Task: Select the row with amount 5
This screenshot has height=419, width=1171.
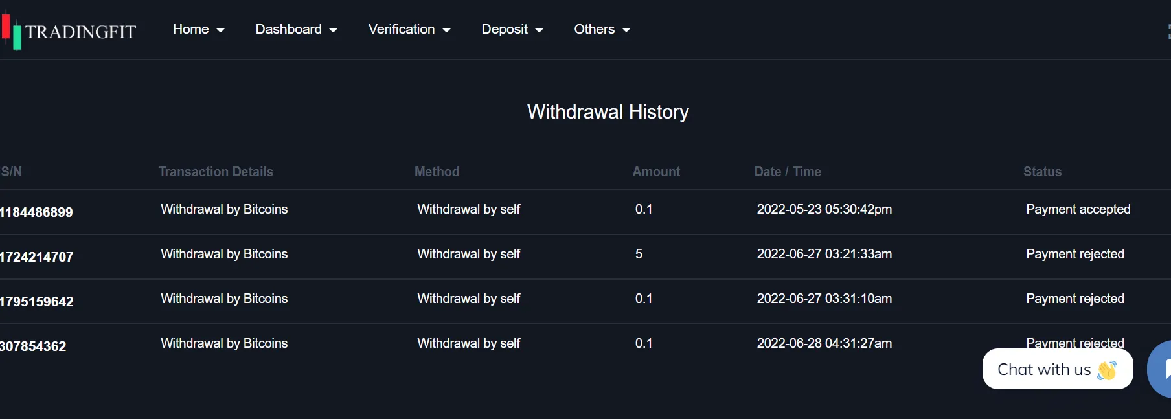Action: pyautogui.click(x=585, y=256)
